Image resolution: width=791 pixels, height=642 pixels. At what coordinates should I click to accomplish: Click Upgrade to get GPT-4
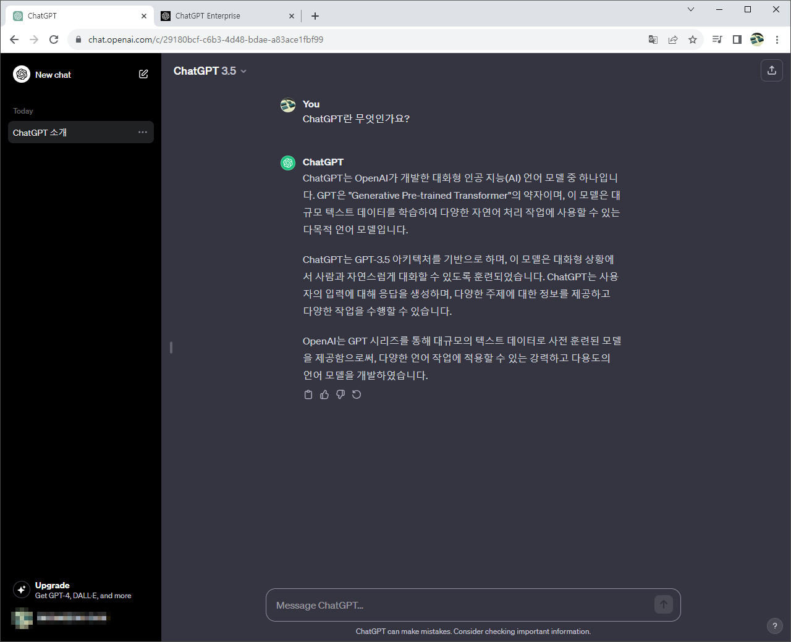tap(81, 590)
